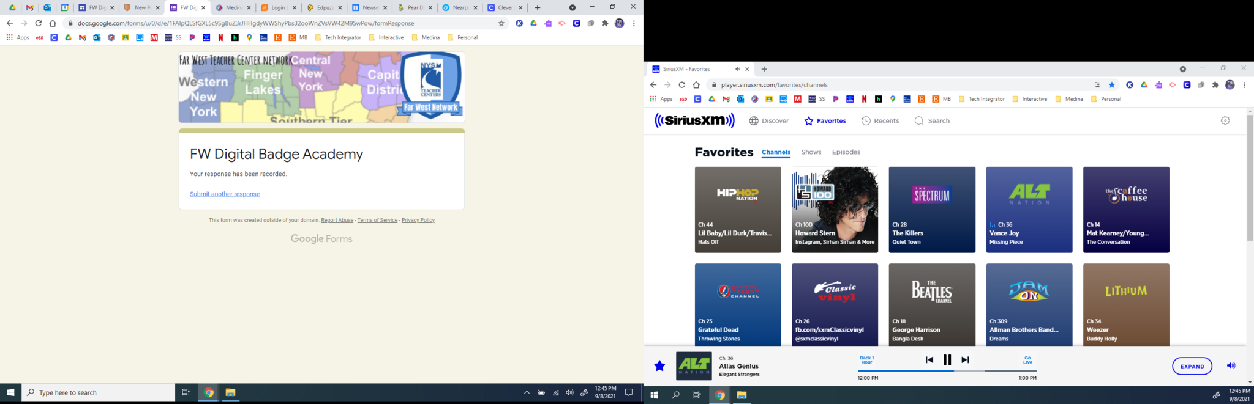Open the Discover globe section

[x=769, y=121]
